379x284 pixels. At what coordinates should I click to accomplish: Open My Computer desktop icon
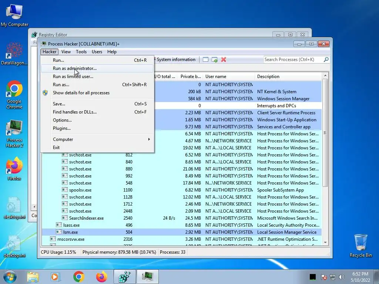[14, 15]
